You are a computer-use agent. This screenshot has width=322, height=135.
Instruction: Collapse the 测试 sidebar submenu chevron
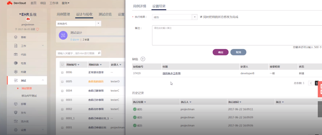click(43, 80)
